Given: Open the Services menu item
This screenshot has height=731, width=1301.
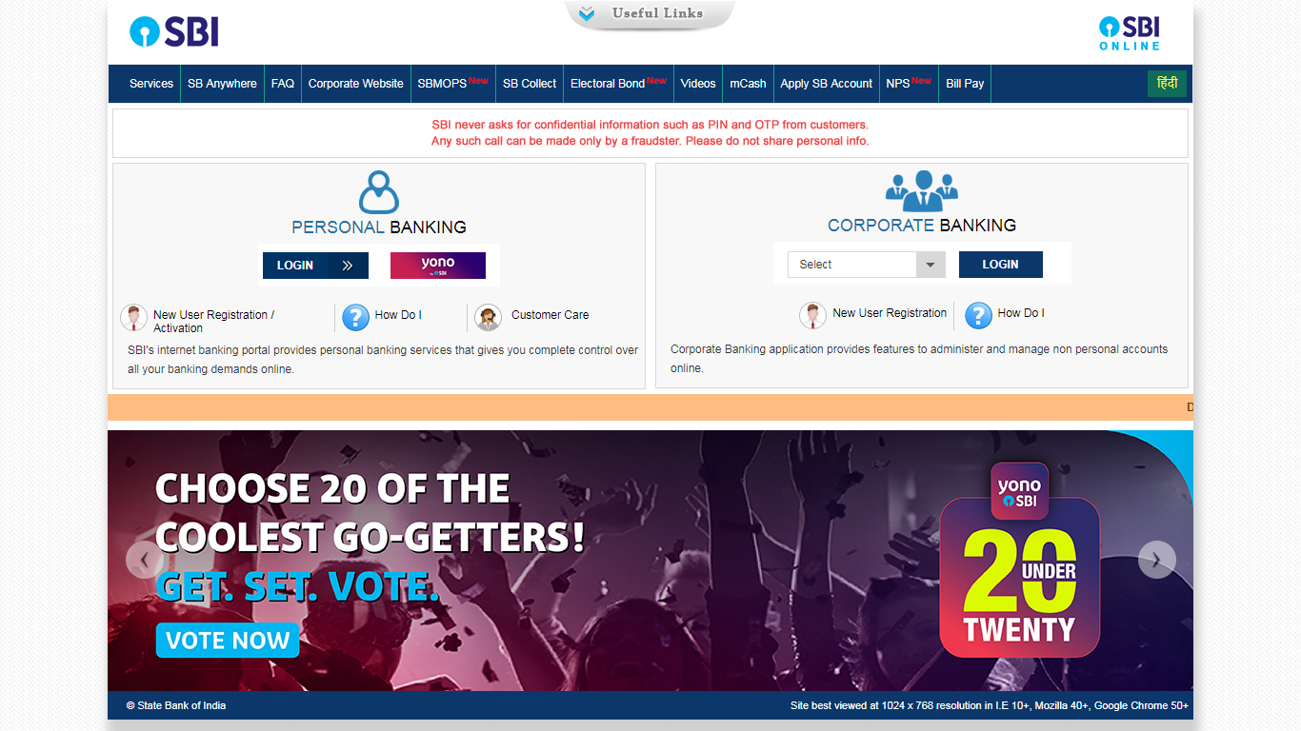Looking at the screenshot, I should point(151,84).
